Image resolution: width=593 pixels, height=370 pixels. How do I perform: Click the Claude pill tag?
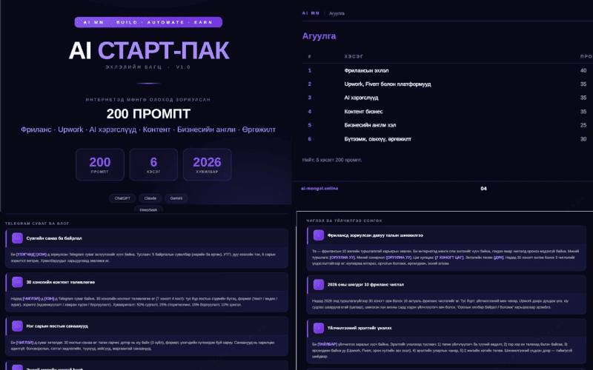(x=150, y=198)
